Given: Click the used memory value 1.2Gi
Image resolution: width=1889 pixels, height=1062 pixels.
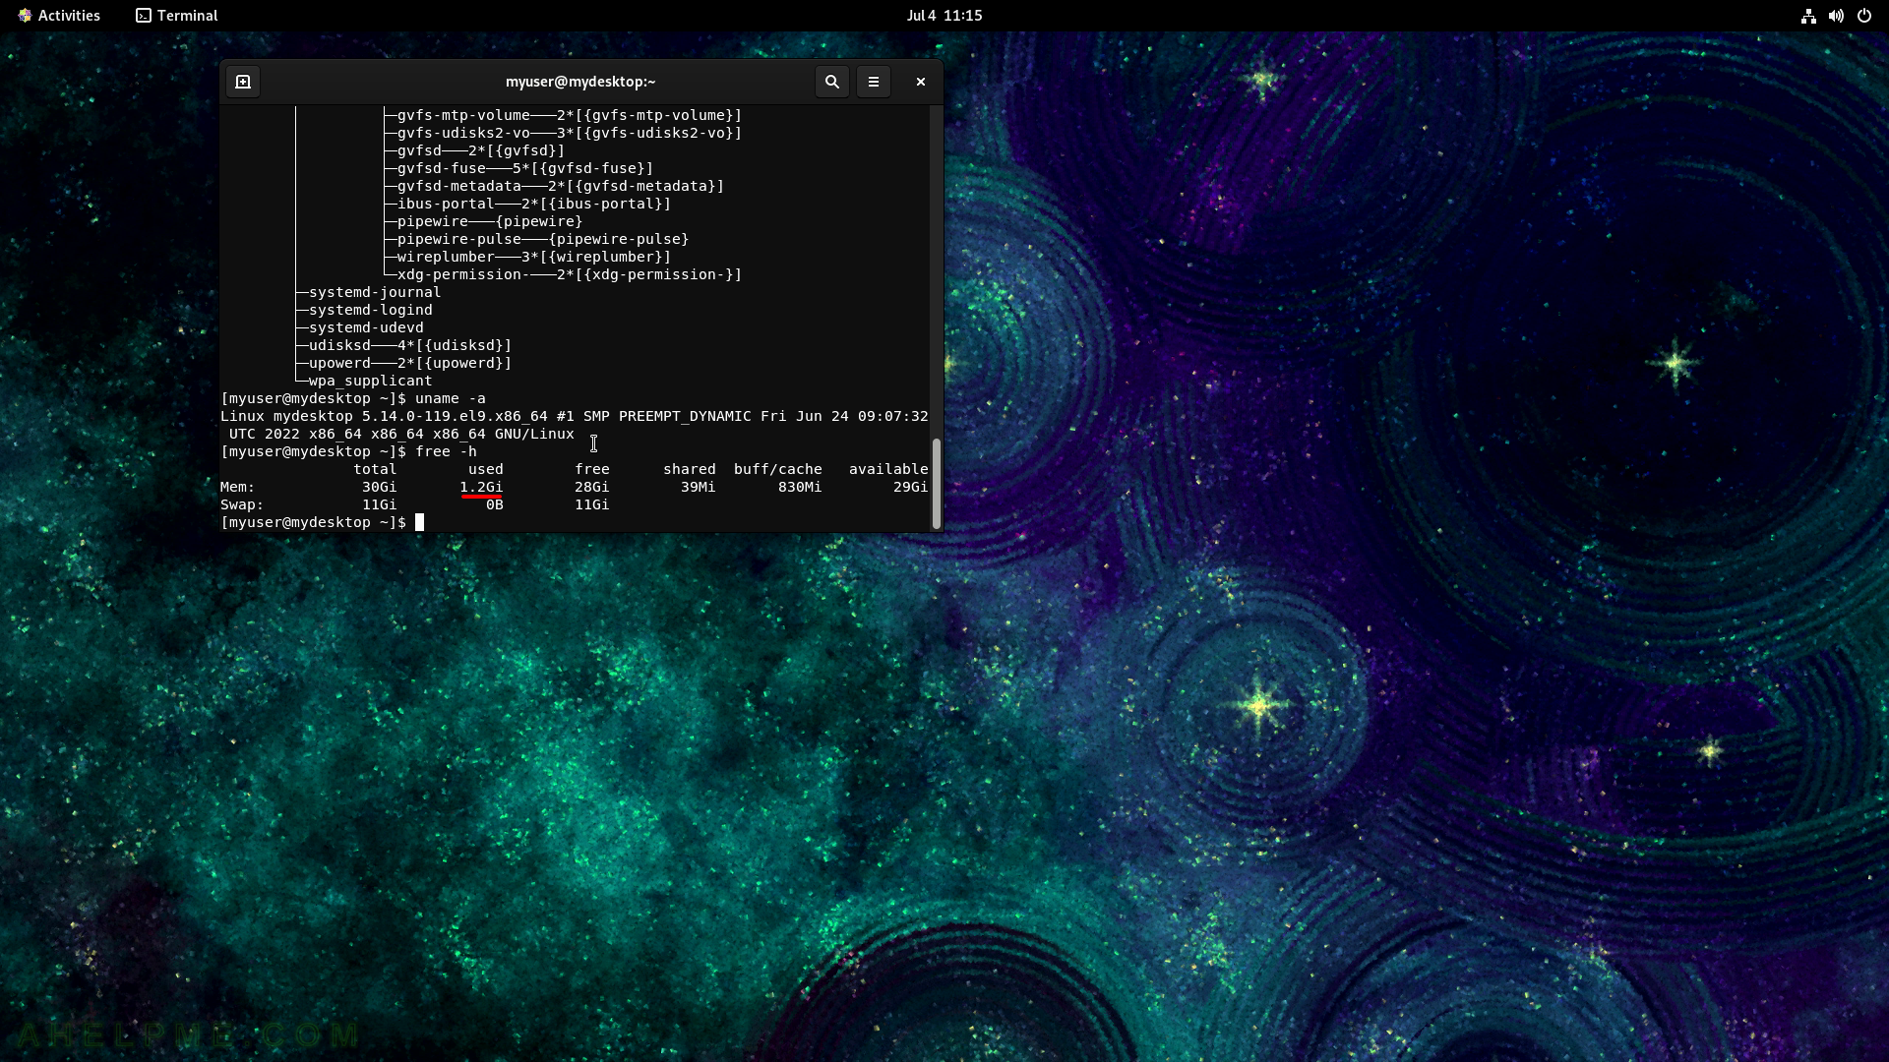Looking at the screenshot, I should click(481, 487).
